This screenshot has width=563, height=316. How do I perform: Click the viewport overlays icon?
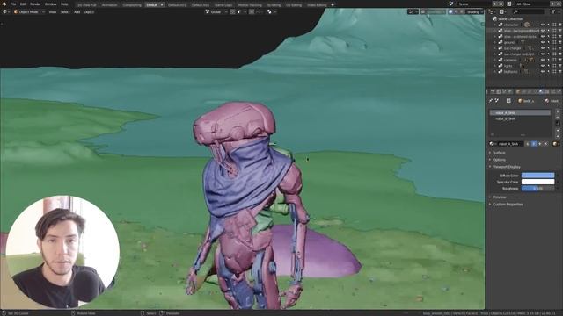[x=424, y=11]
